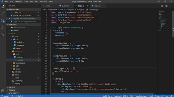Open the Edit menu
The width and height of the screenshot is (174, 97).
pyautogui.click(x=11, y=1)
